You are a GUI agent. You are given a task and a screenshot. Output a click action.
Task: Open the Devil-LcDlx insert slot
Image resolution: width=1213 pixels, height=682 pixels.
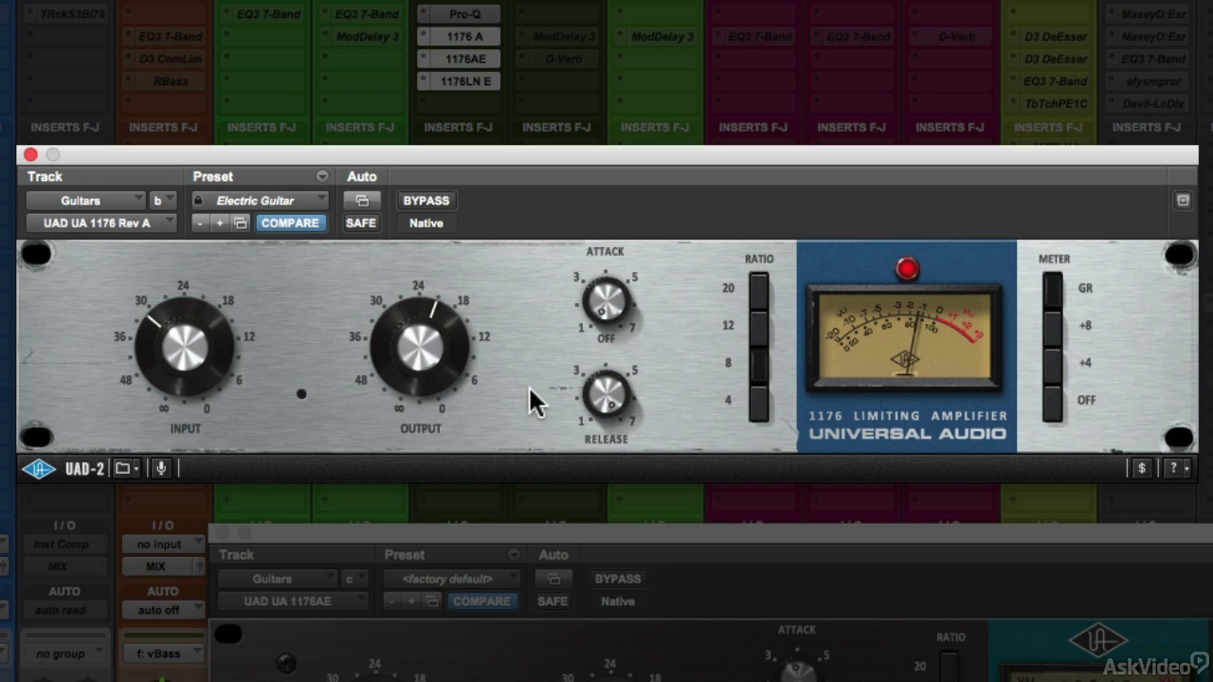tap(1149, 104)
